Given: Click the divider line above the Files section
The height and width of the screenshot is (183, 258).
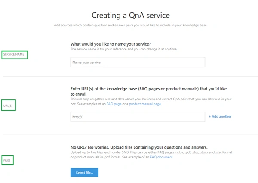Looking at the screenshot, I should tap(131, 135).
